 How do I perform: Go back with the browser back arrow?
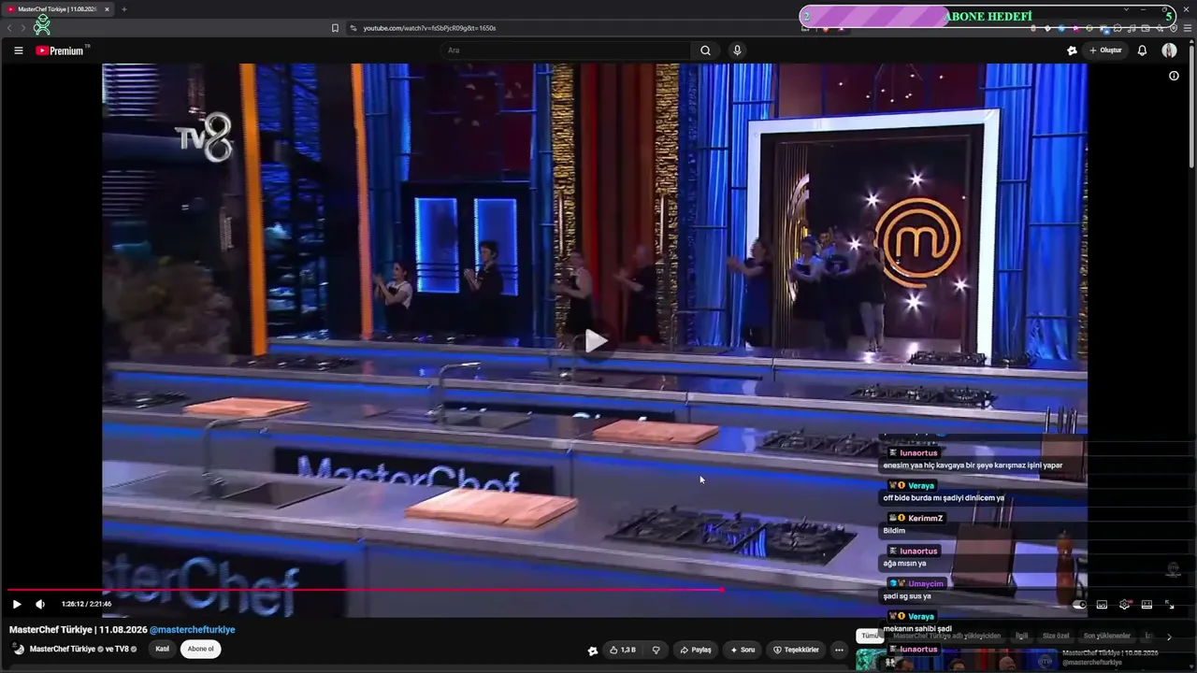[9, 28]
